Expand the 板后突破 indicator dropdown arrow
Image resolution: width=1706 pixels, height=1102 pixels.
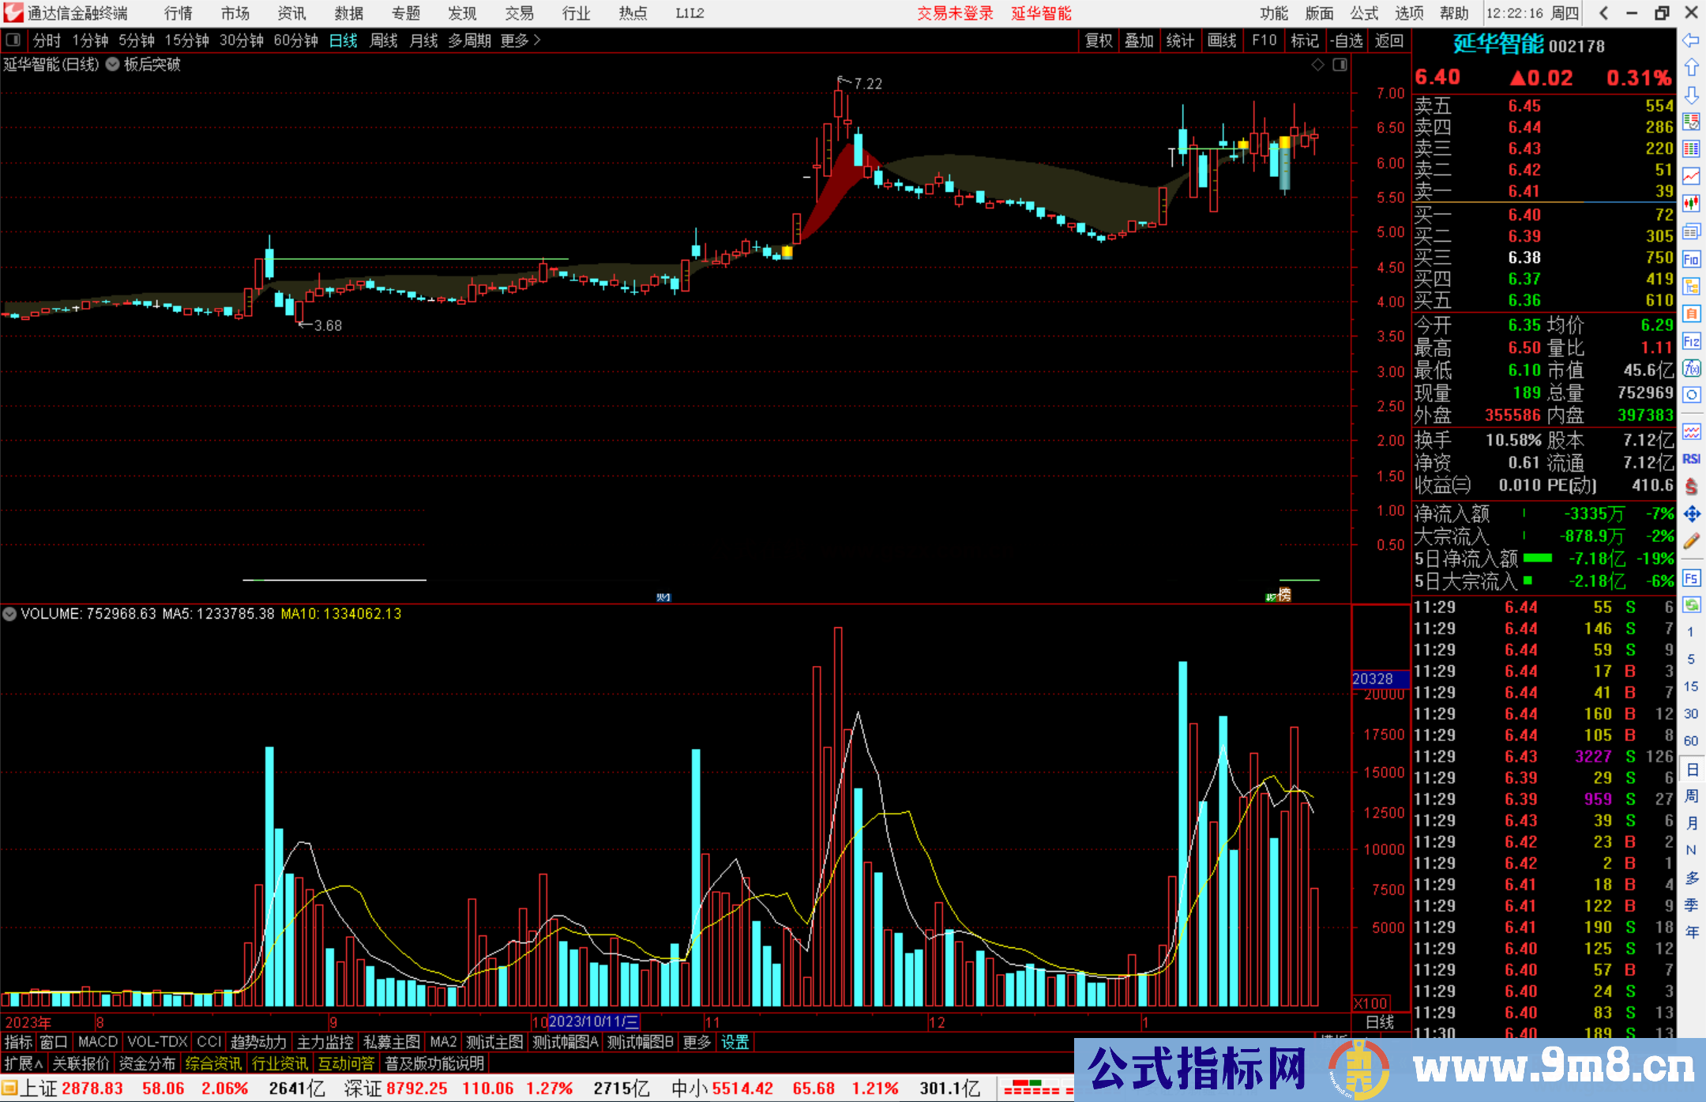click(113, 65)
